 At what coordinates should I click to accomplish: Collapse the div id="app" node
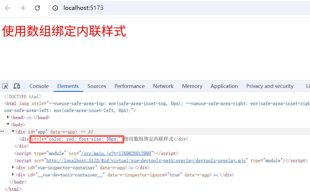click(13, 131)
